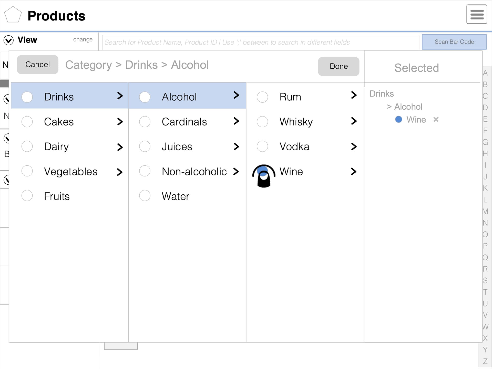Remove Wine with the x icon
Viewport: 492px width, 369px height.
coord(436,119)
